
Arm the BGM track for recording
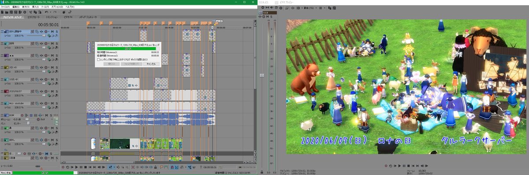coord(22,115)
